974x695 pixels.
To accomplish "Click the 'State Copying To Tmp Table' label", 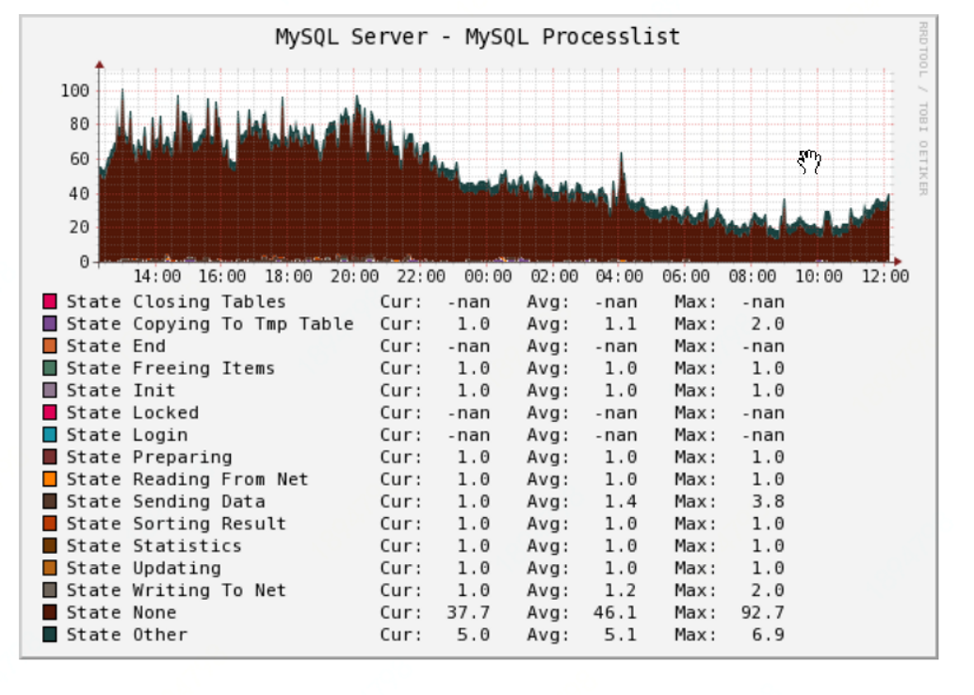I will (x=210, y=324).
